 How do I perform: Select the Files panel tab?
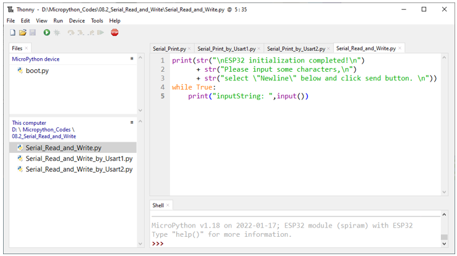click(17, 48)
